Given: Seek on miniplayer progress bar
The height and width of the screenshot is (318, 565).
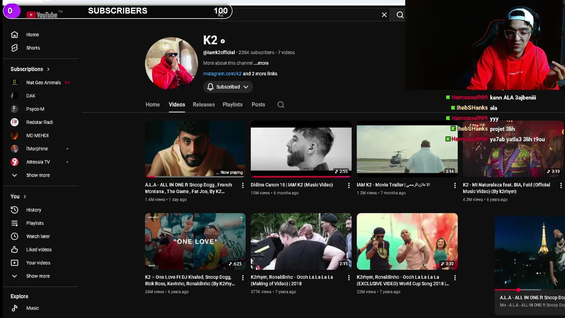Looking at the screenshot, I should tap(530, 290).
